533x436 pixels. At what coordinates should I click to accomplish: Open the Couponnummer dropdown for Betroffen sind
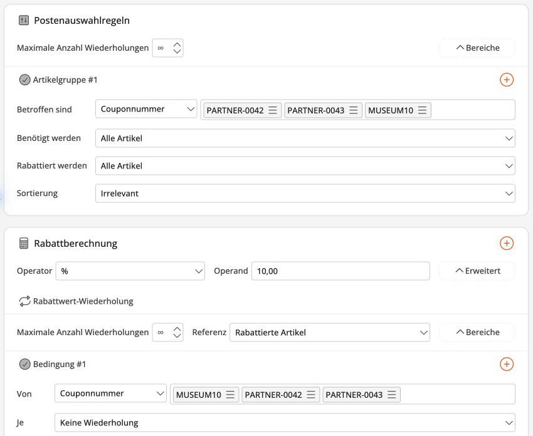(x=146, y=109)
